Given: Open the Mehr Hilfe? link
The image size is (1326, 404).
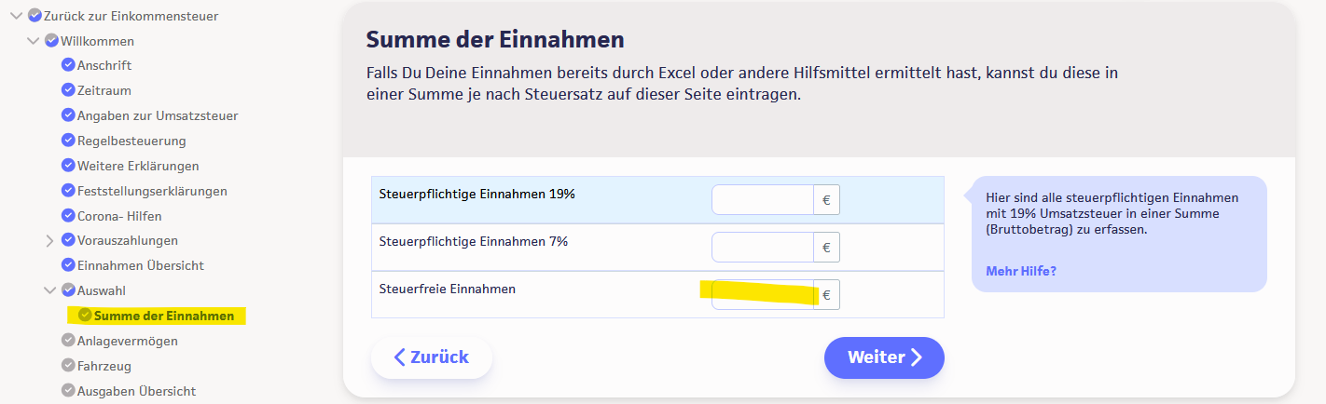Looking at the screenshot, I should [1020, 271].
